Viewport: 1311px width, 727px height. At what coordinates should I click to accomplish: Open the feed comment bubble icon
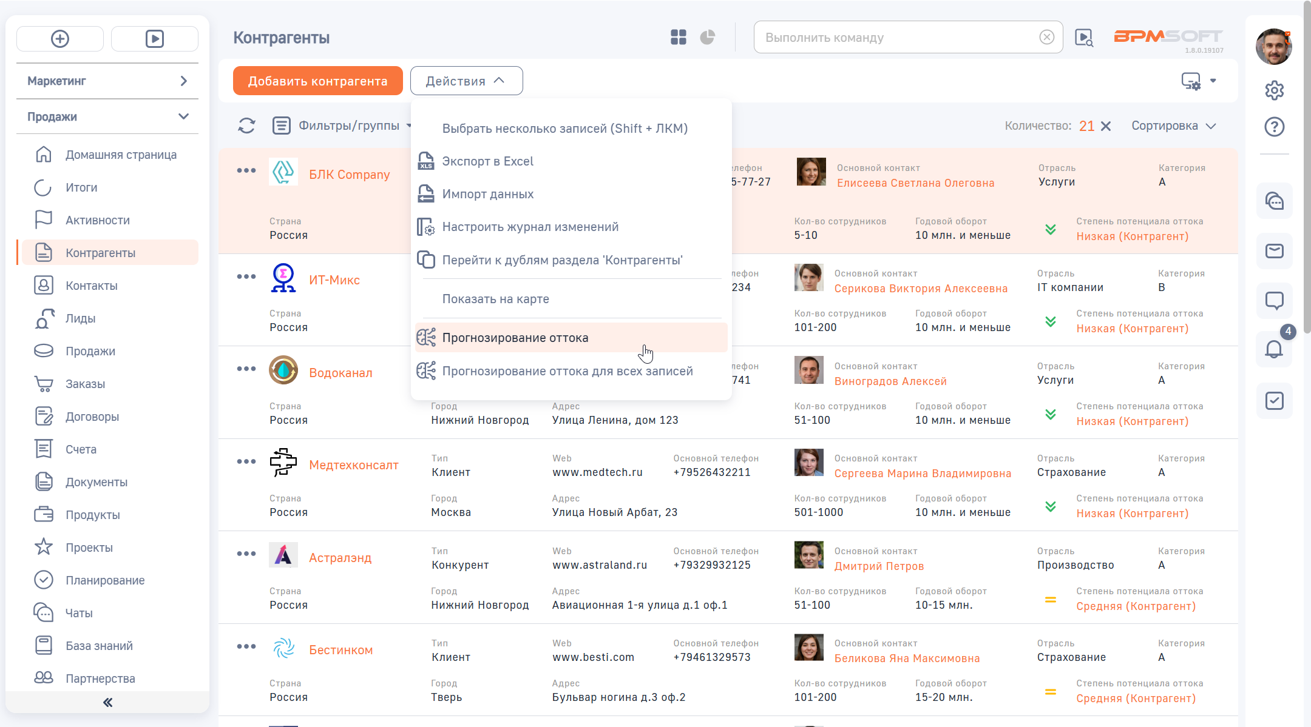(1275, 301)
